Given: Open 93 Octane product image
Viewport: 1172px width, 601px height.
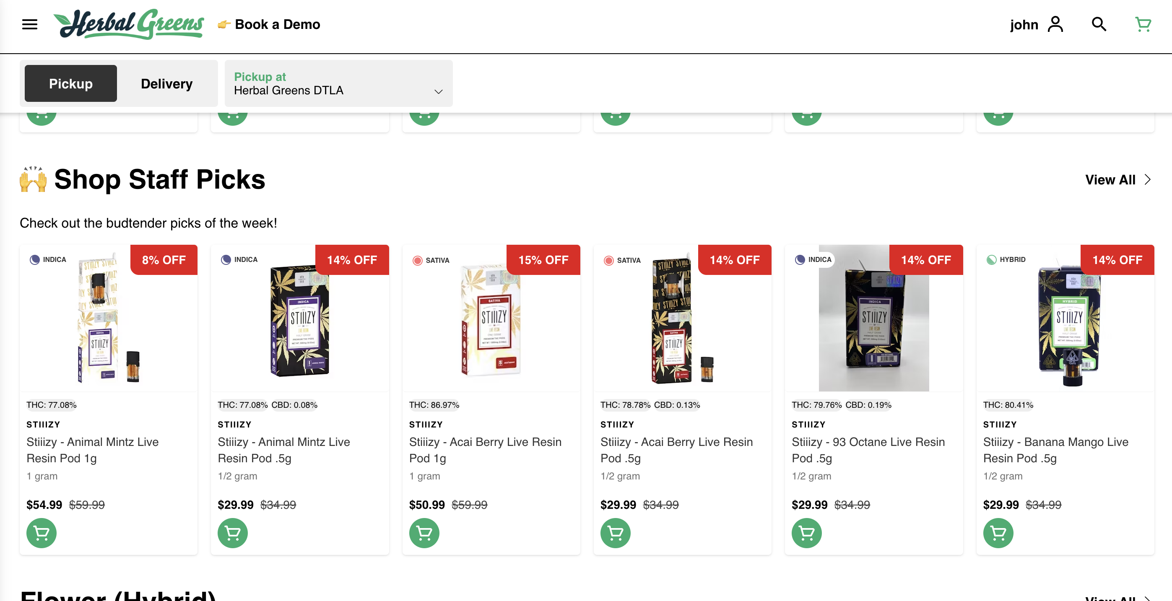Looking at the screenshot, I should point(873,318).
